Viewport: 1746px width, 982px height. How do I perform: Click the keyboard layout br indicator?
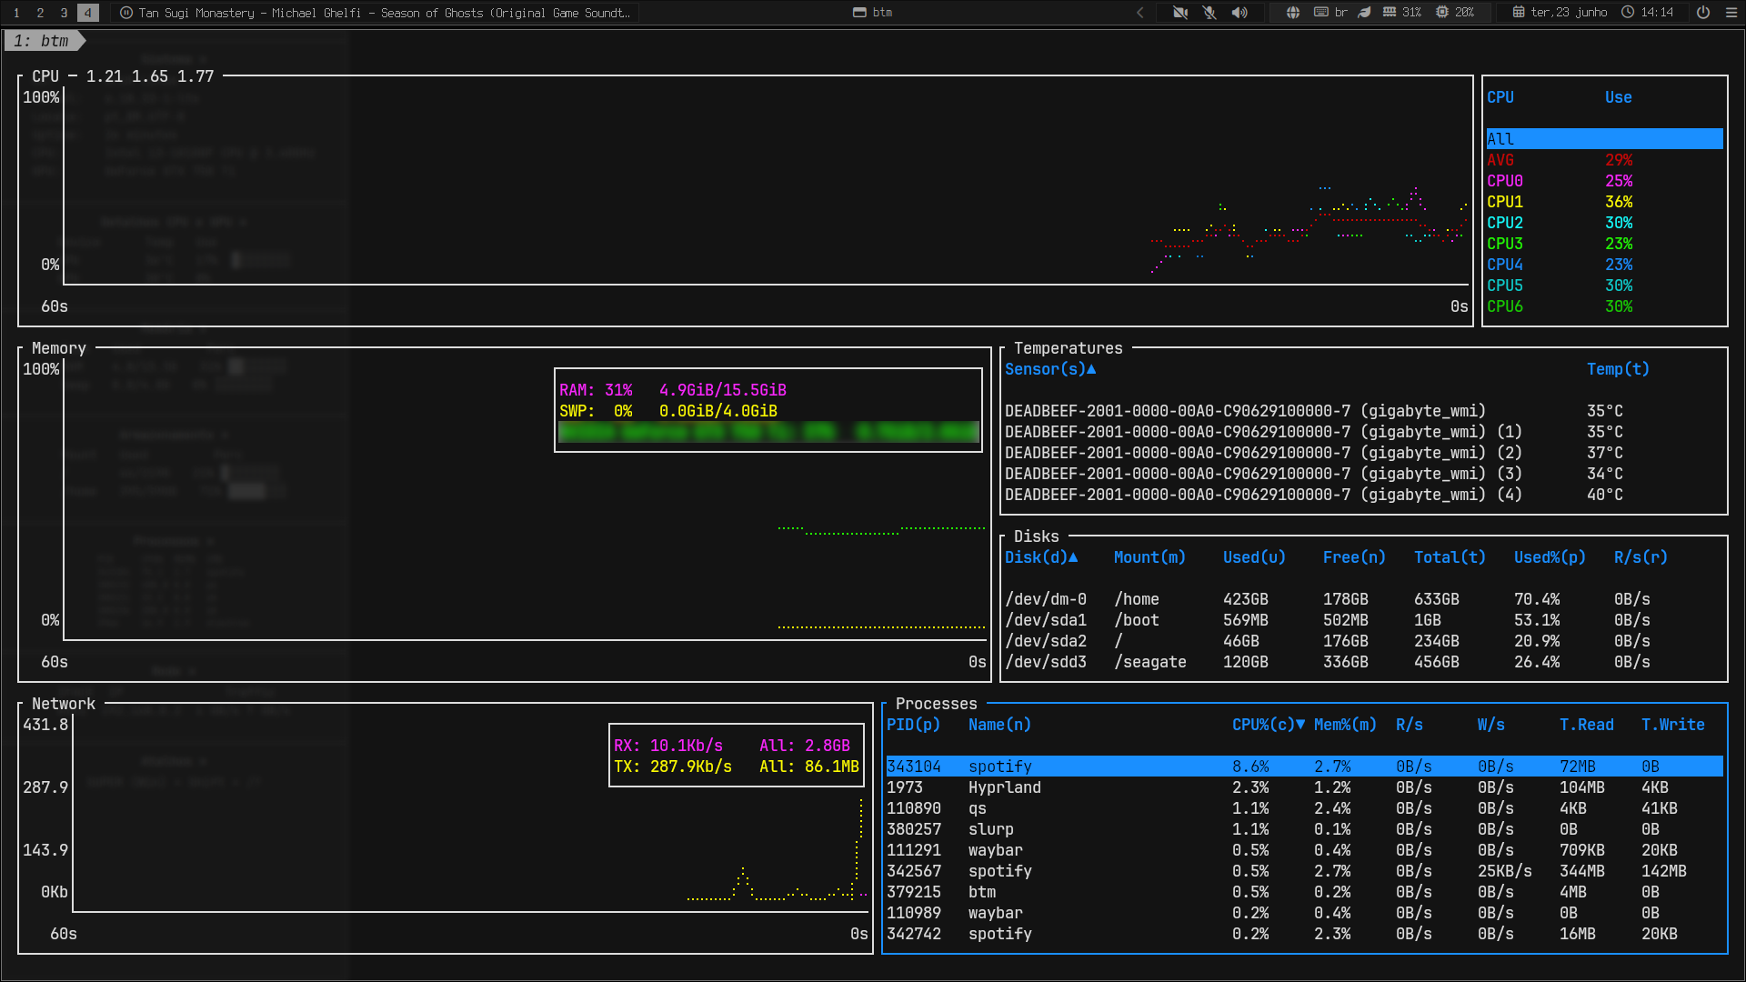click(x=1330, y=13)
